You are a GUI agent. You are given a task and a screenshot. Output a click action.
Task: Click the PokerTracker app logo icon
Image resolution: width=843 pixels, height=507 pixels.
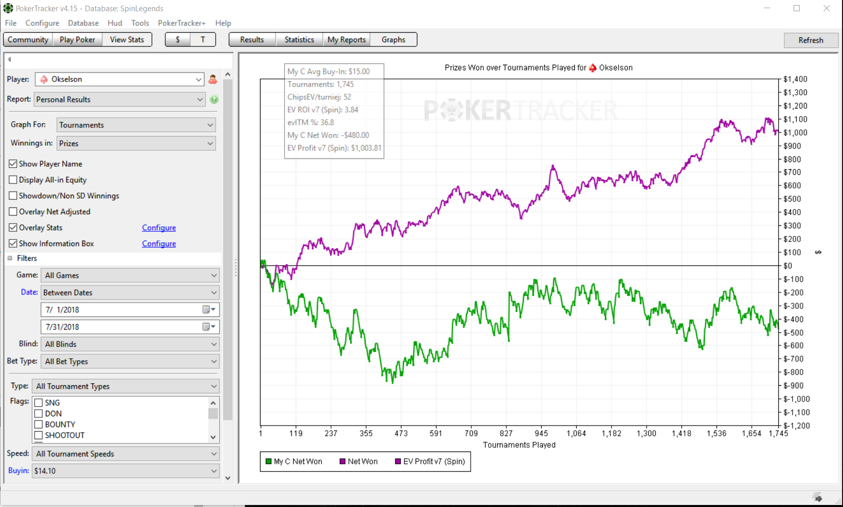[8, 8]
